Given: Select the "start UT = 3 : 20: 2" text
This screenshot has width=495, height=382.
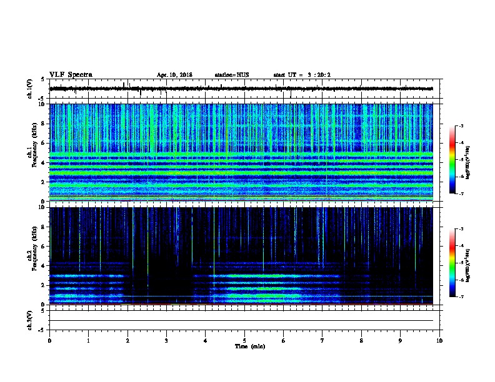Looking at the screenshot, I should coord(302,75).
